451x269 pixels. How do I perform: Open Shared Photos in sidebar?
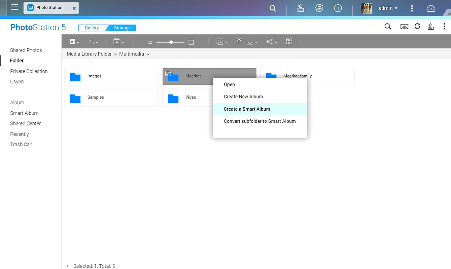(26, 50)
